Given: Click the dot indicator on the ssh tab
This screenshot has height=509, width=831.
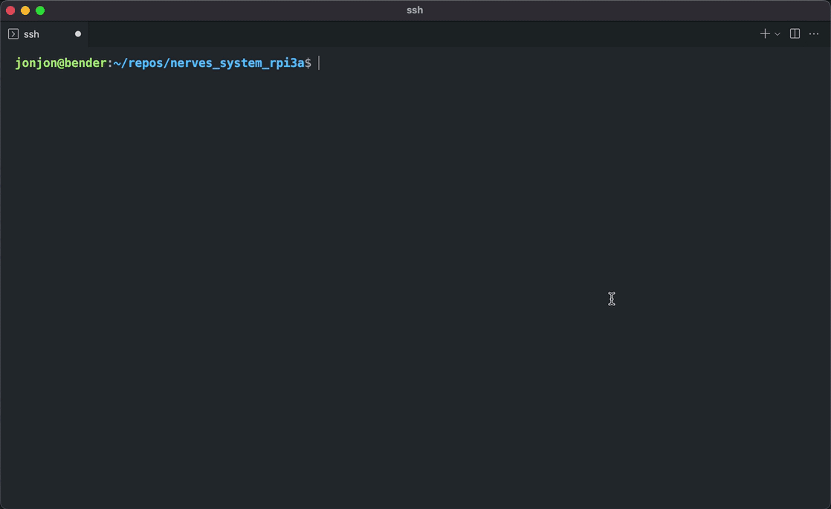Looking at the screenshot, I should (78, 34).
